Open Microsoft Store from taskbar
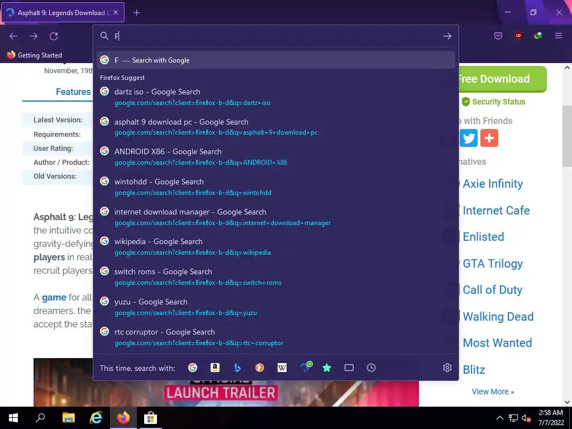This screenshot has height=429, width=572. [x=150, y=418]
